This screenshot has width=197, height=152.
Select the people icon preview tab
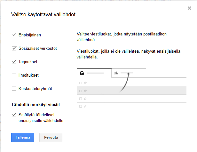[116, 73]
